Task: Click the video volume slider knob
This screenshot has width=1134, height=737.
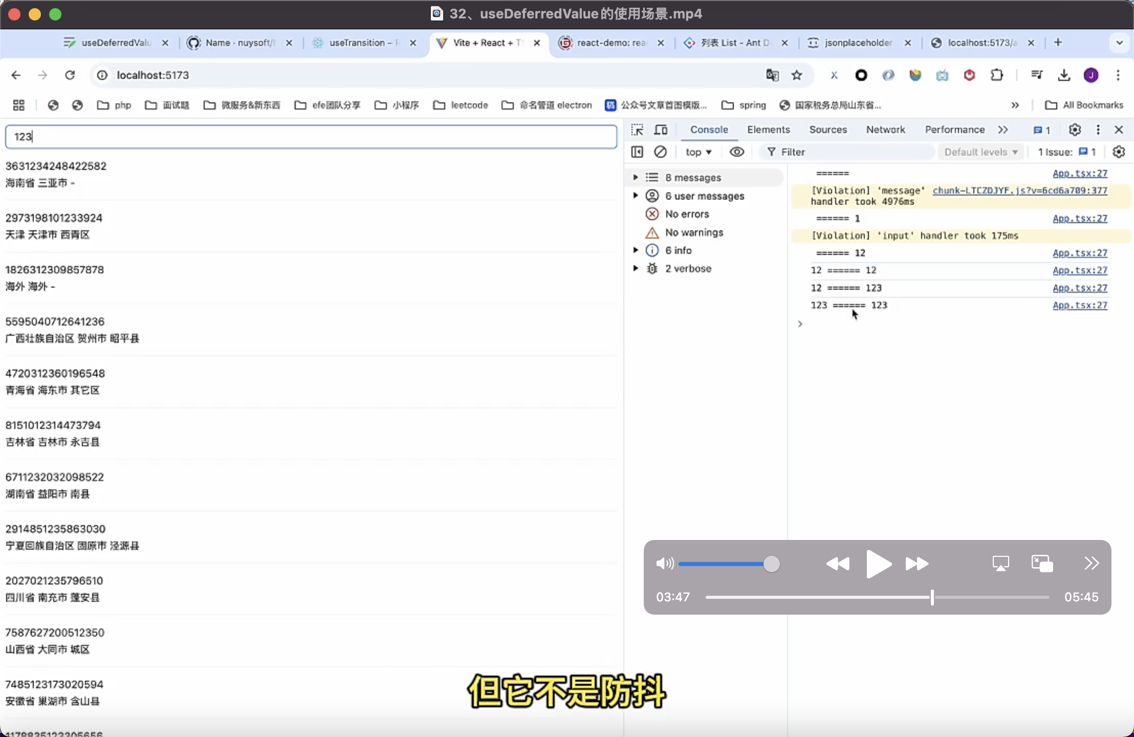Action: tap(771, 563)
